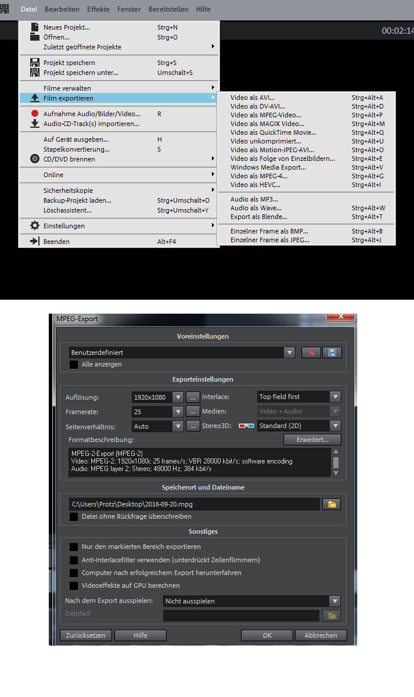Click the disc icon for CD/DVD brennen

pos(34,159)
